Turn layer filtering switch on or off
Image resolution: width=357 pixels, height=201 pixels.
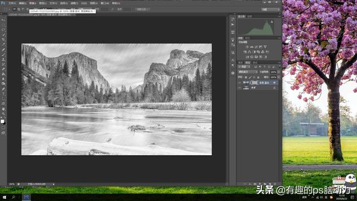coord(279,66)
